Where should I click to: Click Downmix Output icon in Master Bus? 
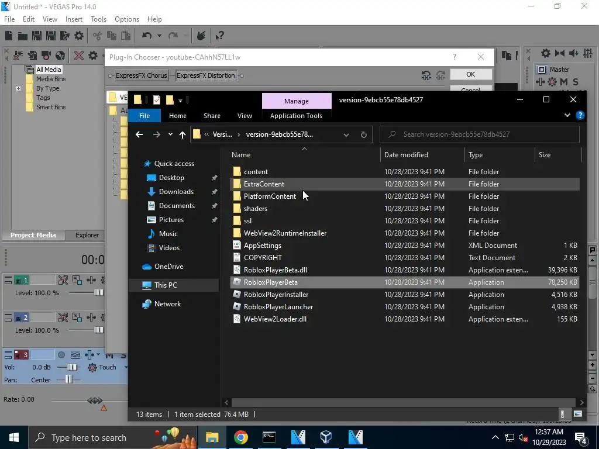[560, 53]
